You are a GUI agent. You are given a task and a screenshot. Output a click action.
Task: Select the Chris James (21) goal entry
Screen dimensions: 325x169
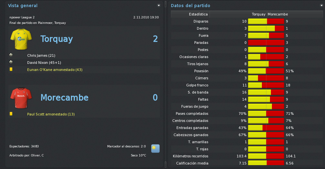coord(41,55)
